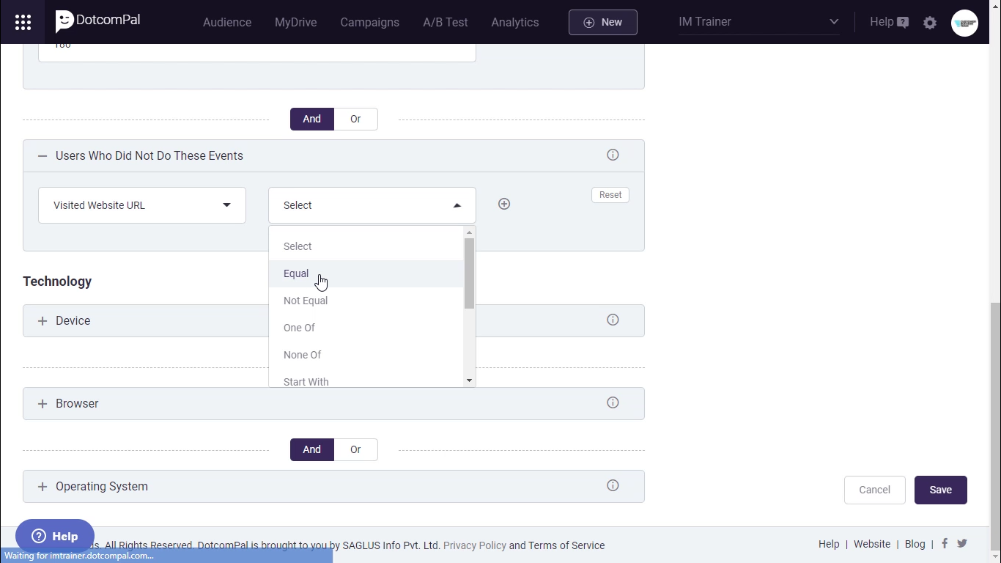Viewport: 1001px width, 563px height.
Task: Open the Visited Website URL dropdown
Action: coord(142,205)
